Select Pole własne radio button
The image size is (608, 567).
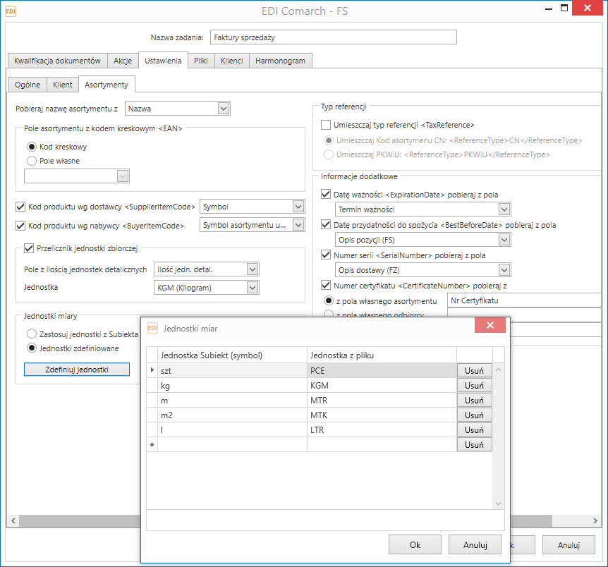[x=32, y=161]
